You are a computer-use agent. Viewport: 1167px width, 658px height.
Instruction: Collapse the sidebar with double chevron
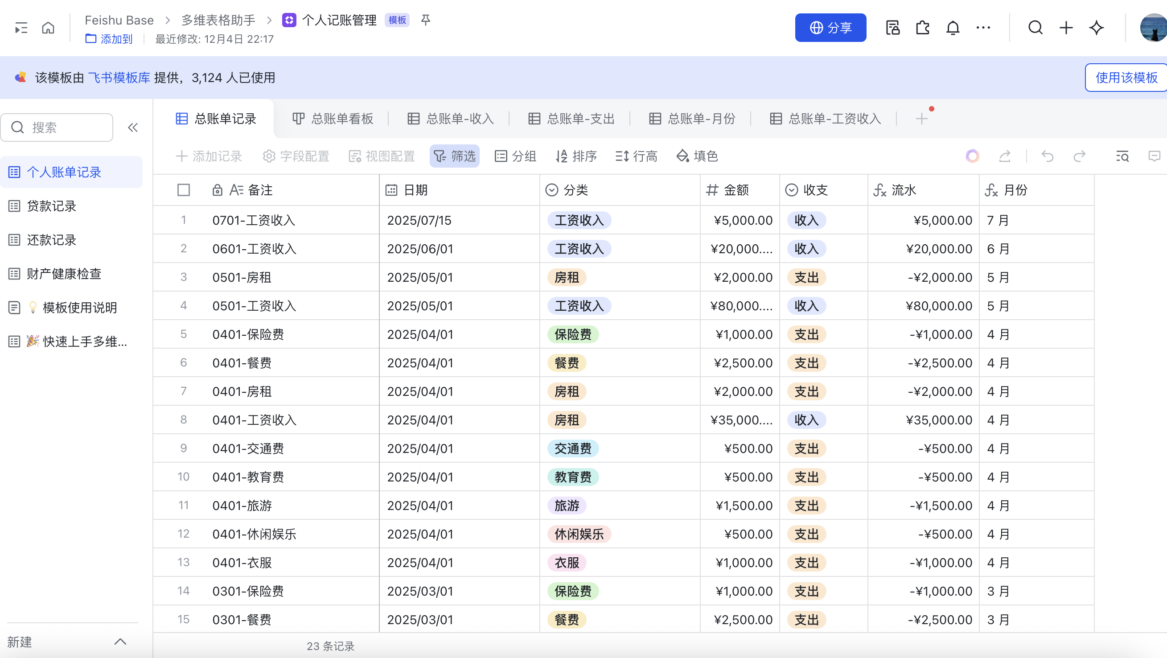tap(133, 127)
